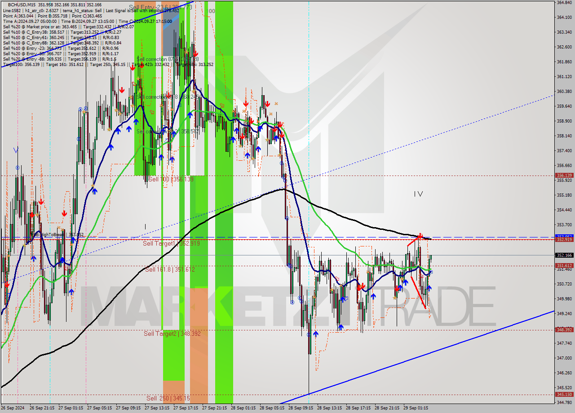This screenshot has width=575, height=413.
Task: Click the 364.100 price axis value
Action: 564,17
